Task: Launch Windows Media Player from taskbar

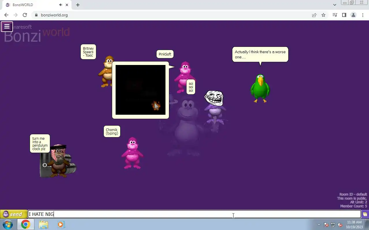Action: point(61,225)
